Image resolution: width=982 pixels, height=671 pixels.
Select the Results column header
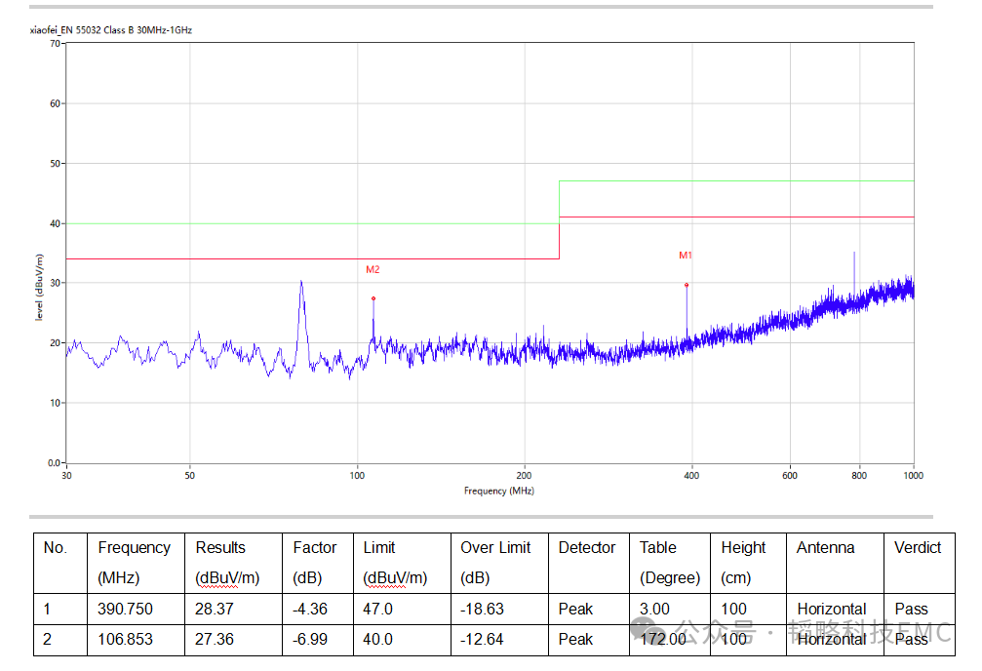[220, 548]
